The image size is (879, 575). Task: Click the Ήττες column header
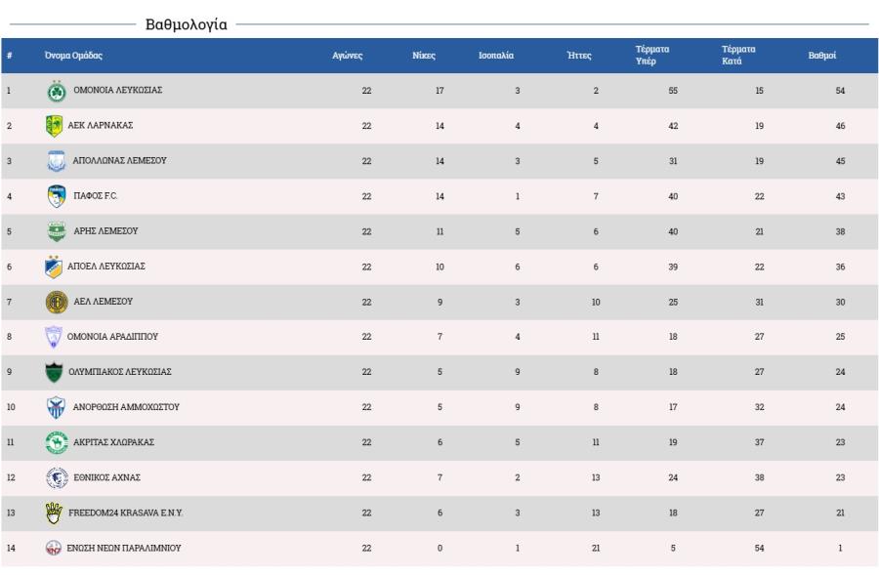click(x=580, y=56)
